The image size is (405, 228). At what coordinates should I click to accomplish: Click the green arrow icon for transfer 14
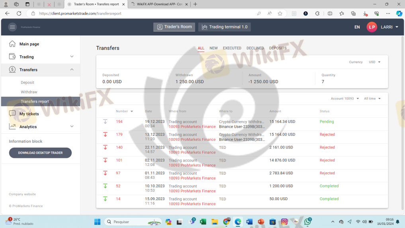pos(105,199)
